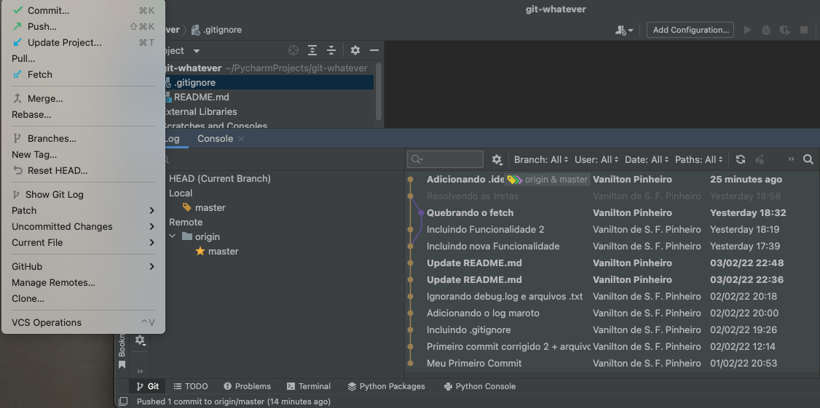Expand the Patch submenu
820x408 pixels.
pyautogui.click(x=83, y=210)
